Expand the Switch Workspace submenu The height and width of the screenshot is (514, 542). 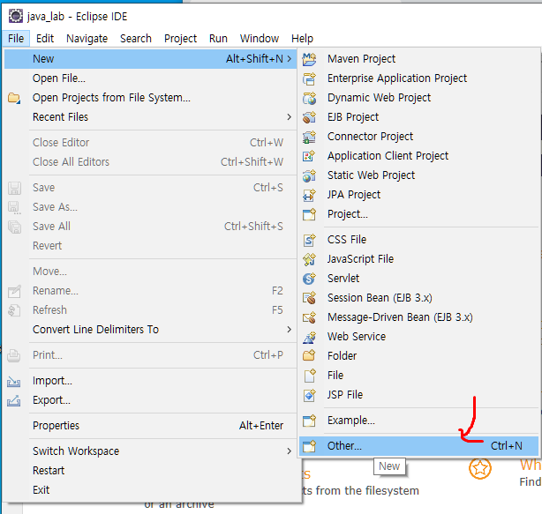click(x=290, y=451)
